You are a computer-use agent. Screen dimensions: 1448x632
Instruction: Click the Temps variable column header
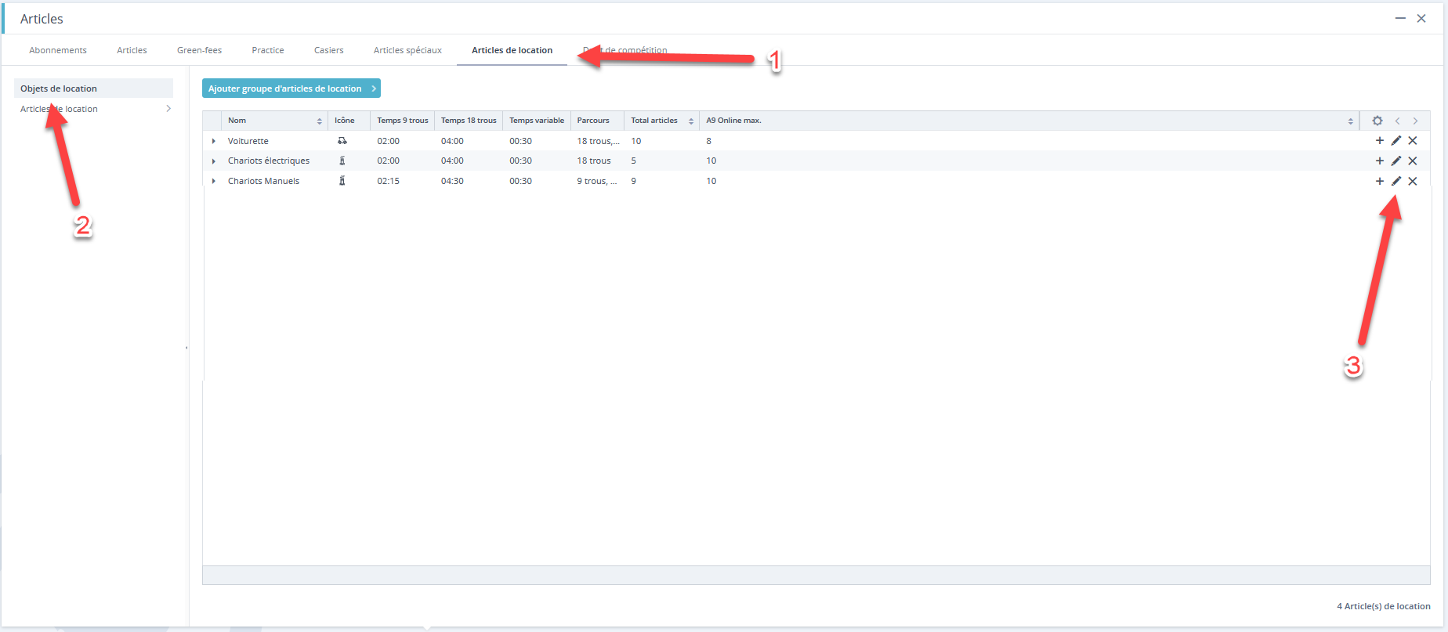coord(537,121)
